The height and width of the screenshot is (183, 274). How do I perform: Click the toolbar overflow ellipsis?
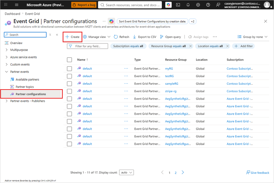tap(215, 37)
